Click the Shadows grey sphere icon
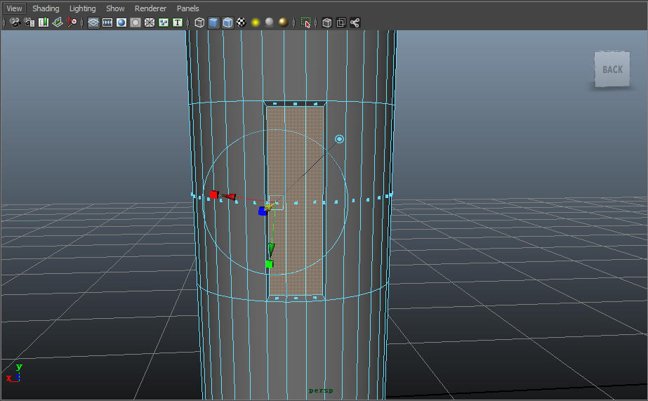Viewport: 648px width, 401px height. coord(269,22)
